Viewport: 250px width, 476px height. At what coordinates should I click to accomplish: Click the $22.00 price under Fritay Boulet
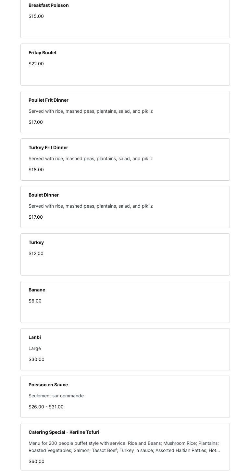(x=36, y=64)
